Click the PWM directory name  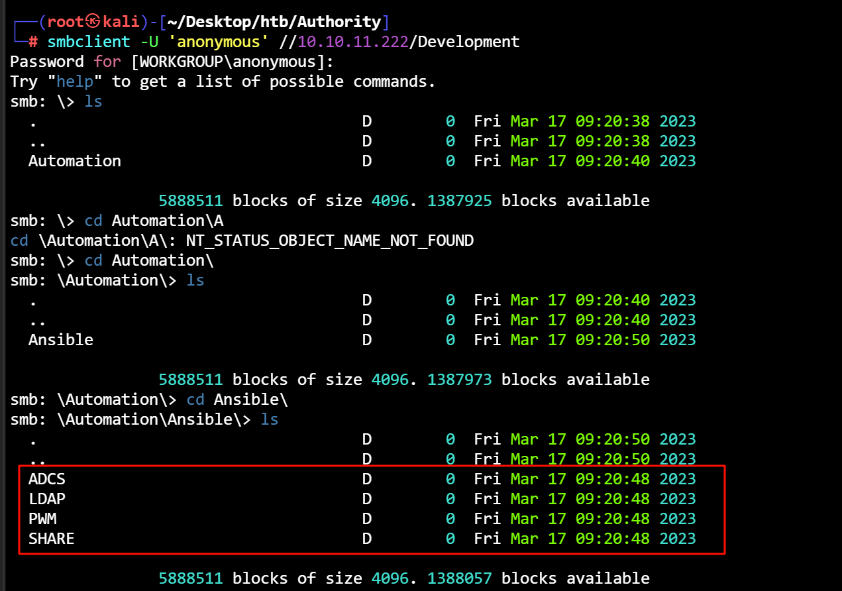coord(42,519)
